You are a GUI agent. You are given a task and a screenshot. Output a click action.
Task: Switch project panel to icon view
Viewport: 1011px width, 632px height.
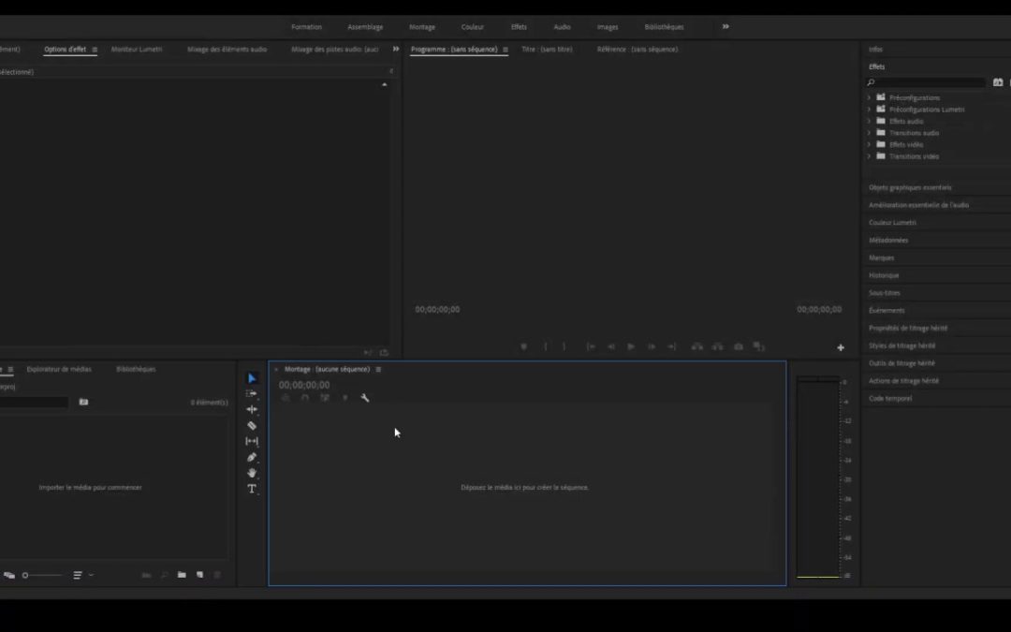click(11, 575)
